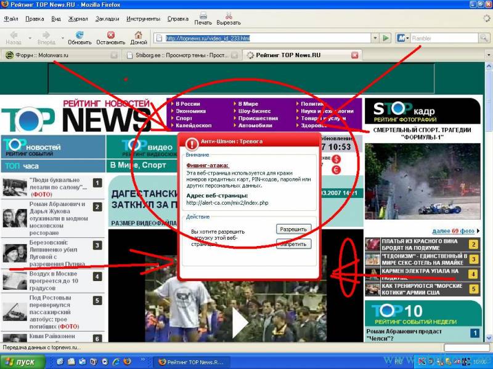This screenshot has height=369, width=493.
Task: Open the Start (пуск) menu
Action: pos(22,362)
